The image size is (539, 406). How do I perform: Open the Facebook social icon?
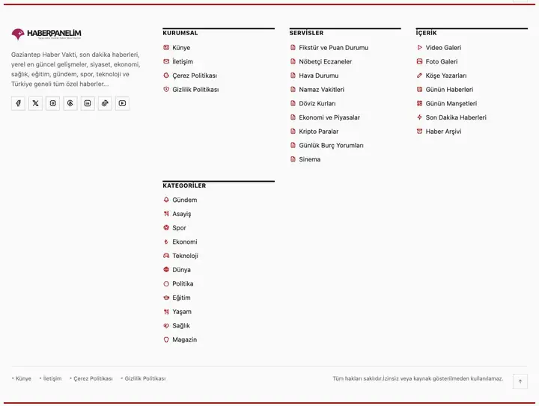(18, 103)
